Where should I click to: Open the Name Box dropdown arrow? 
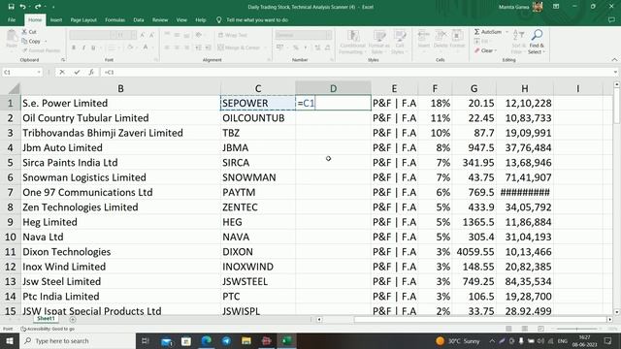(39, 72)
